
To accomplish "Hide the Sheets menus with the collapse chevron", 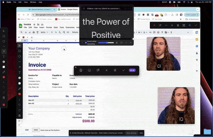I will 188,32.
